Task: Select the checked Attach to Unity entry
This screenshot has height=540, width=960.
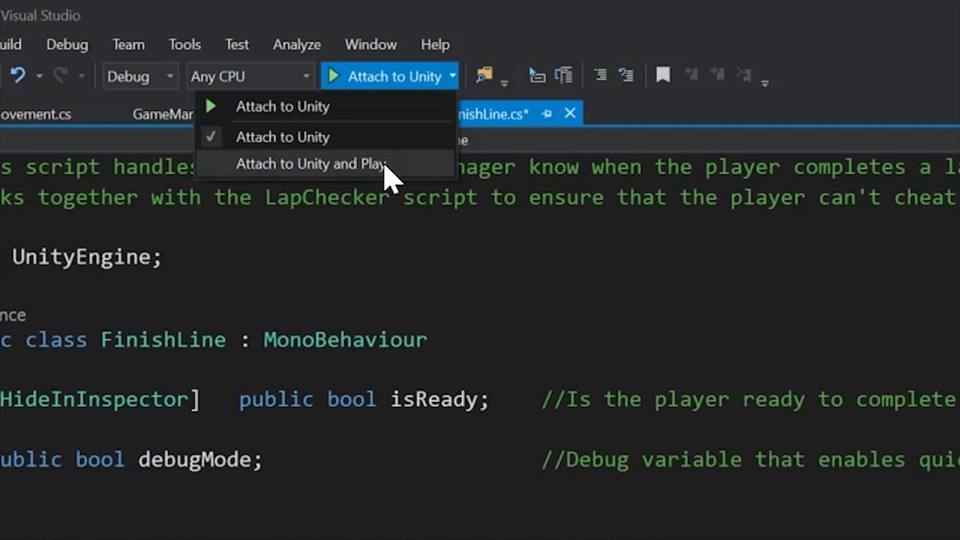Action: pos(325,137)
